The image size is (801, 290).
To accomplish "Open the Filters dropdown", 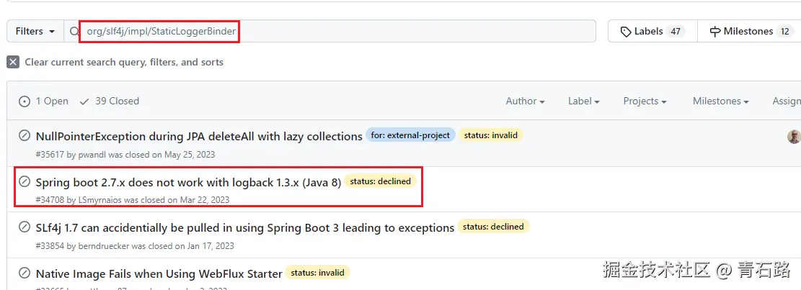I will [35, 31].
